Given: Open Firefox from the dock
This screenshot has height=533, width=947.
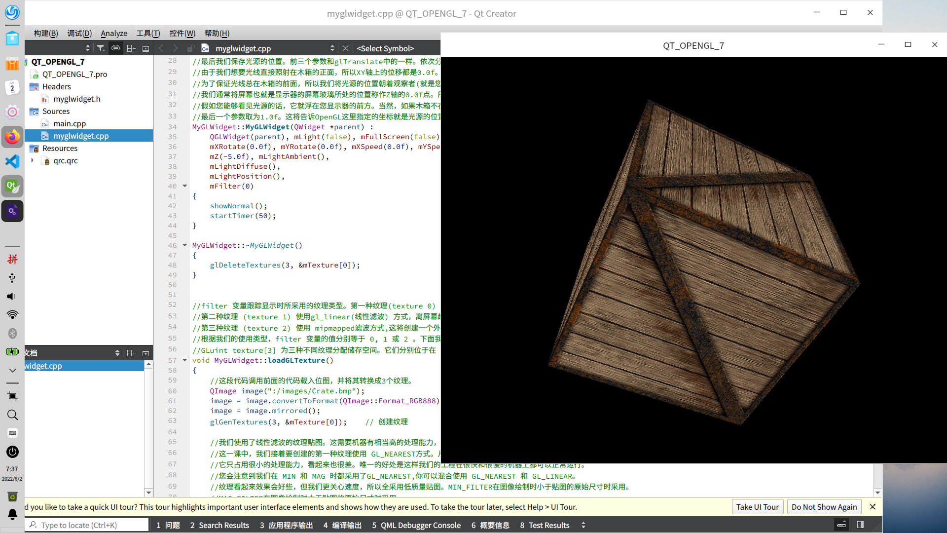Looking at the screenshot, I should pos(12,137).
